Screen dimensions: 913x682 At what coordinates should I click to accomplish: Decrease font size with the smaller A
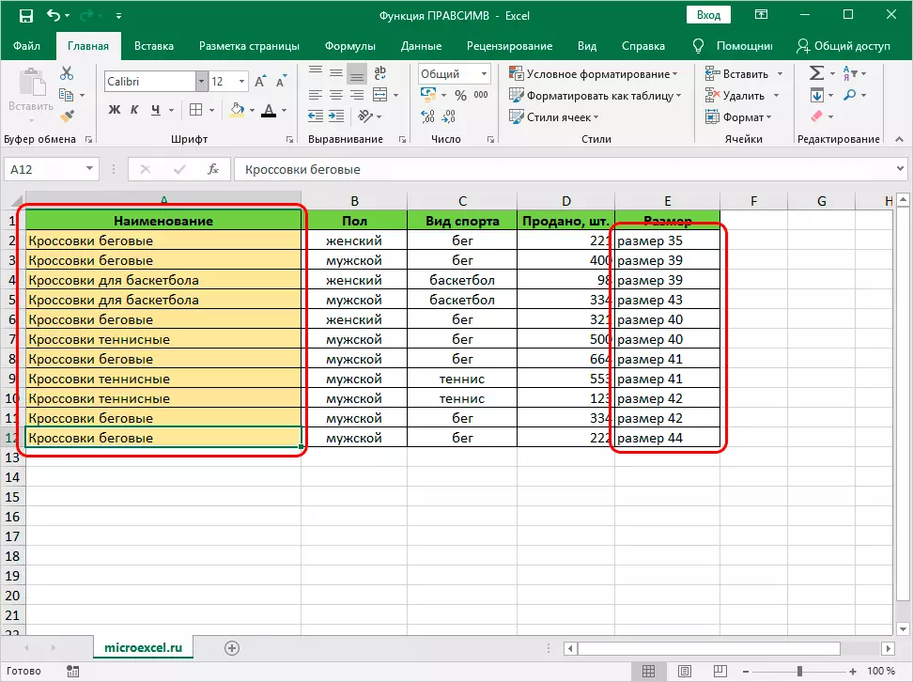[281, 82]
